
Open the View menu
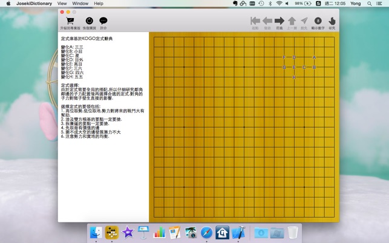pos(62,4)
